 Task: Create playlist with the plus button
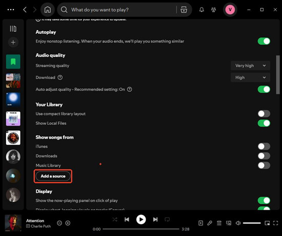point(13,42)
